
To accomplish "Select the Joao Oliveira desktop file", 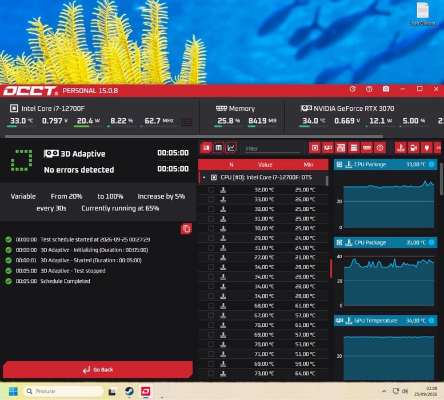I will pyautogui.click(x=422, y=13).
